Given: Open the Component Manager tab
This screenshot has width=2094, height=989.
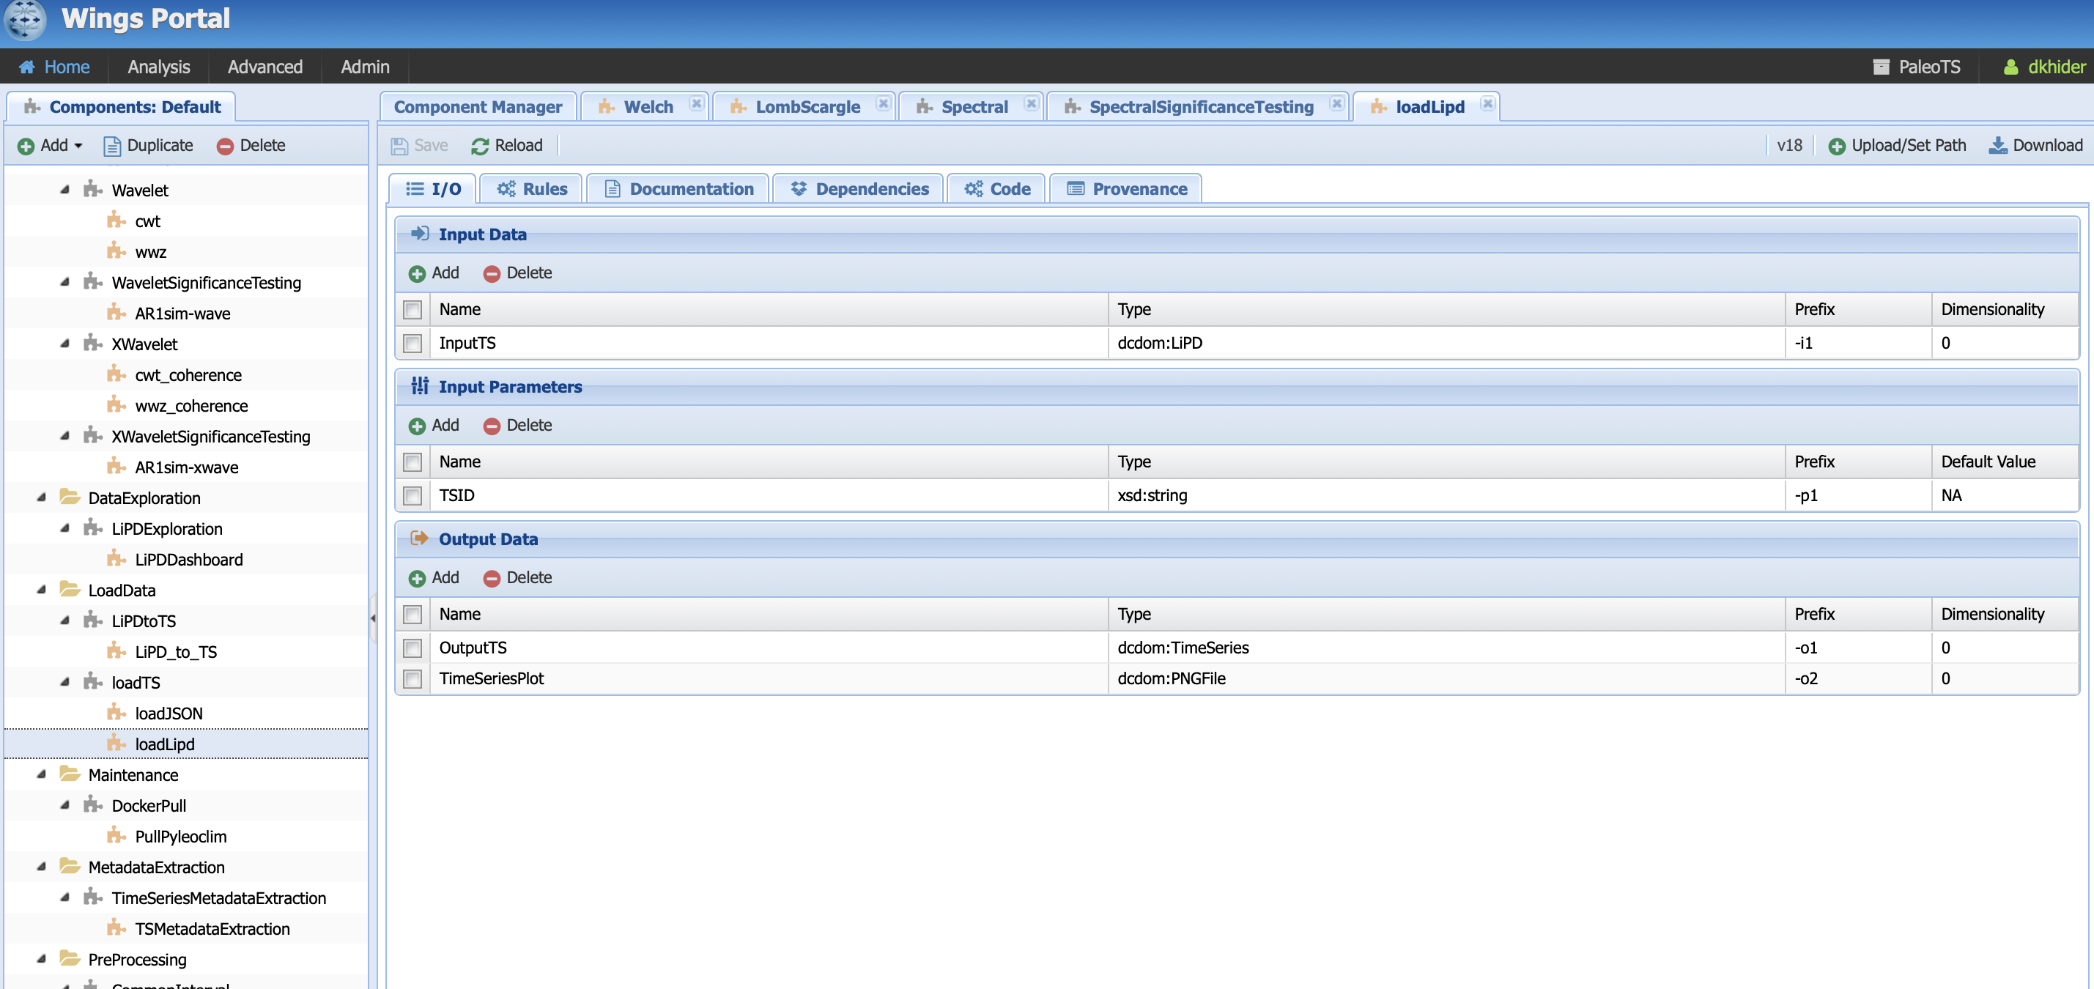Looking at the screenshot, I should (x=478, y=106).
